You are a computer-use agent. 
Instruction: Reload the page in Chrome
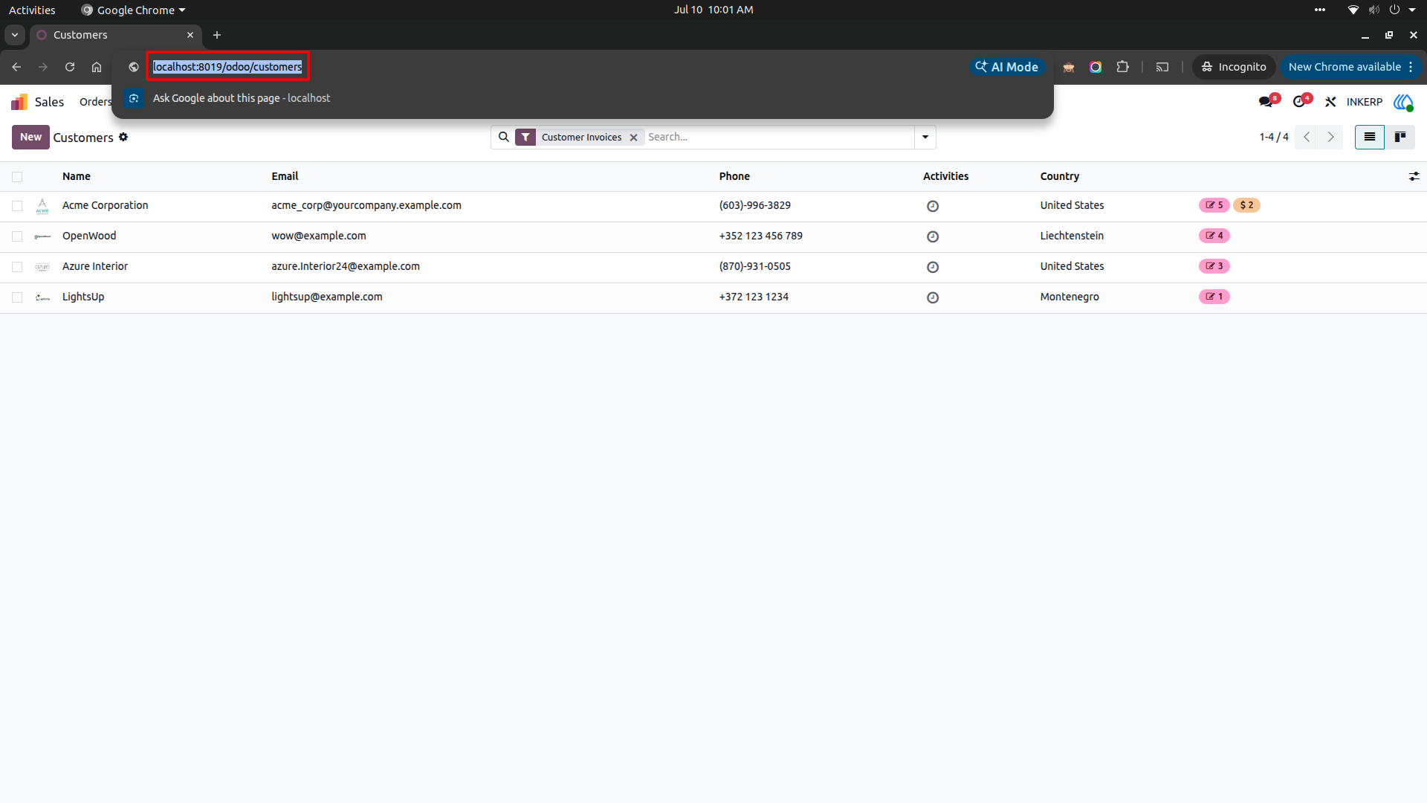[x=70, y=67]
